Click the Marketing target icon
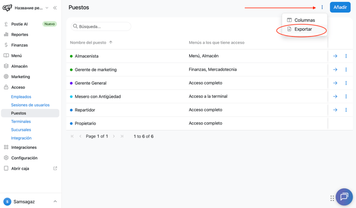Image resolution: width=356 pixels, height=208 pixels. pyautogui.click(x=6, y=77)
